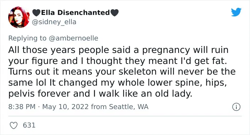The width and height of the screenshot is (250, 135).
Task: Visit the @sidney_ella handle
Action: pos(54,22)
